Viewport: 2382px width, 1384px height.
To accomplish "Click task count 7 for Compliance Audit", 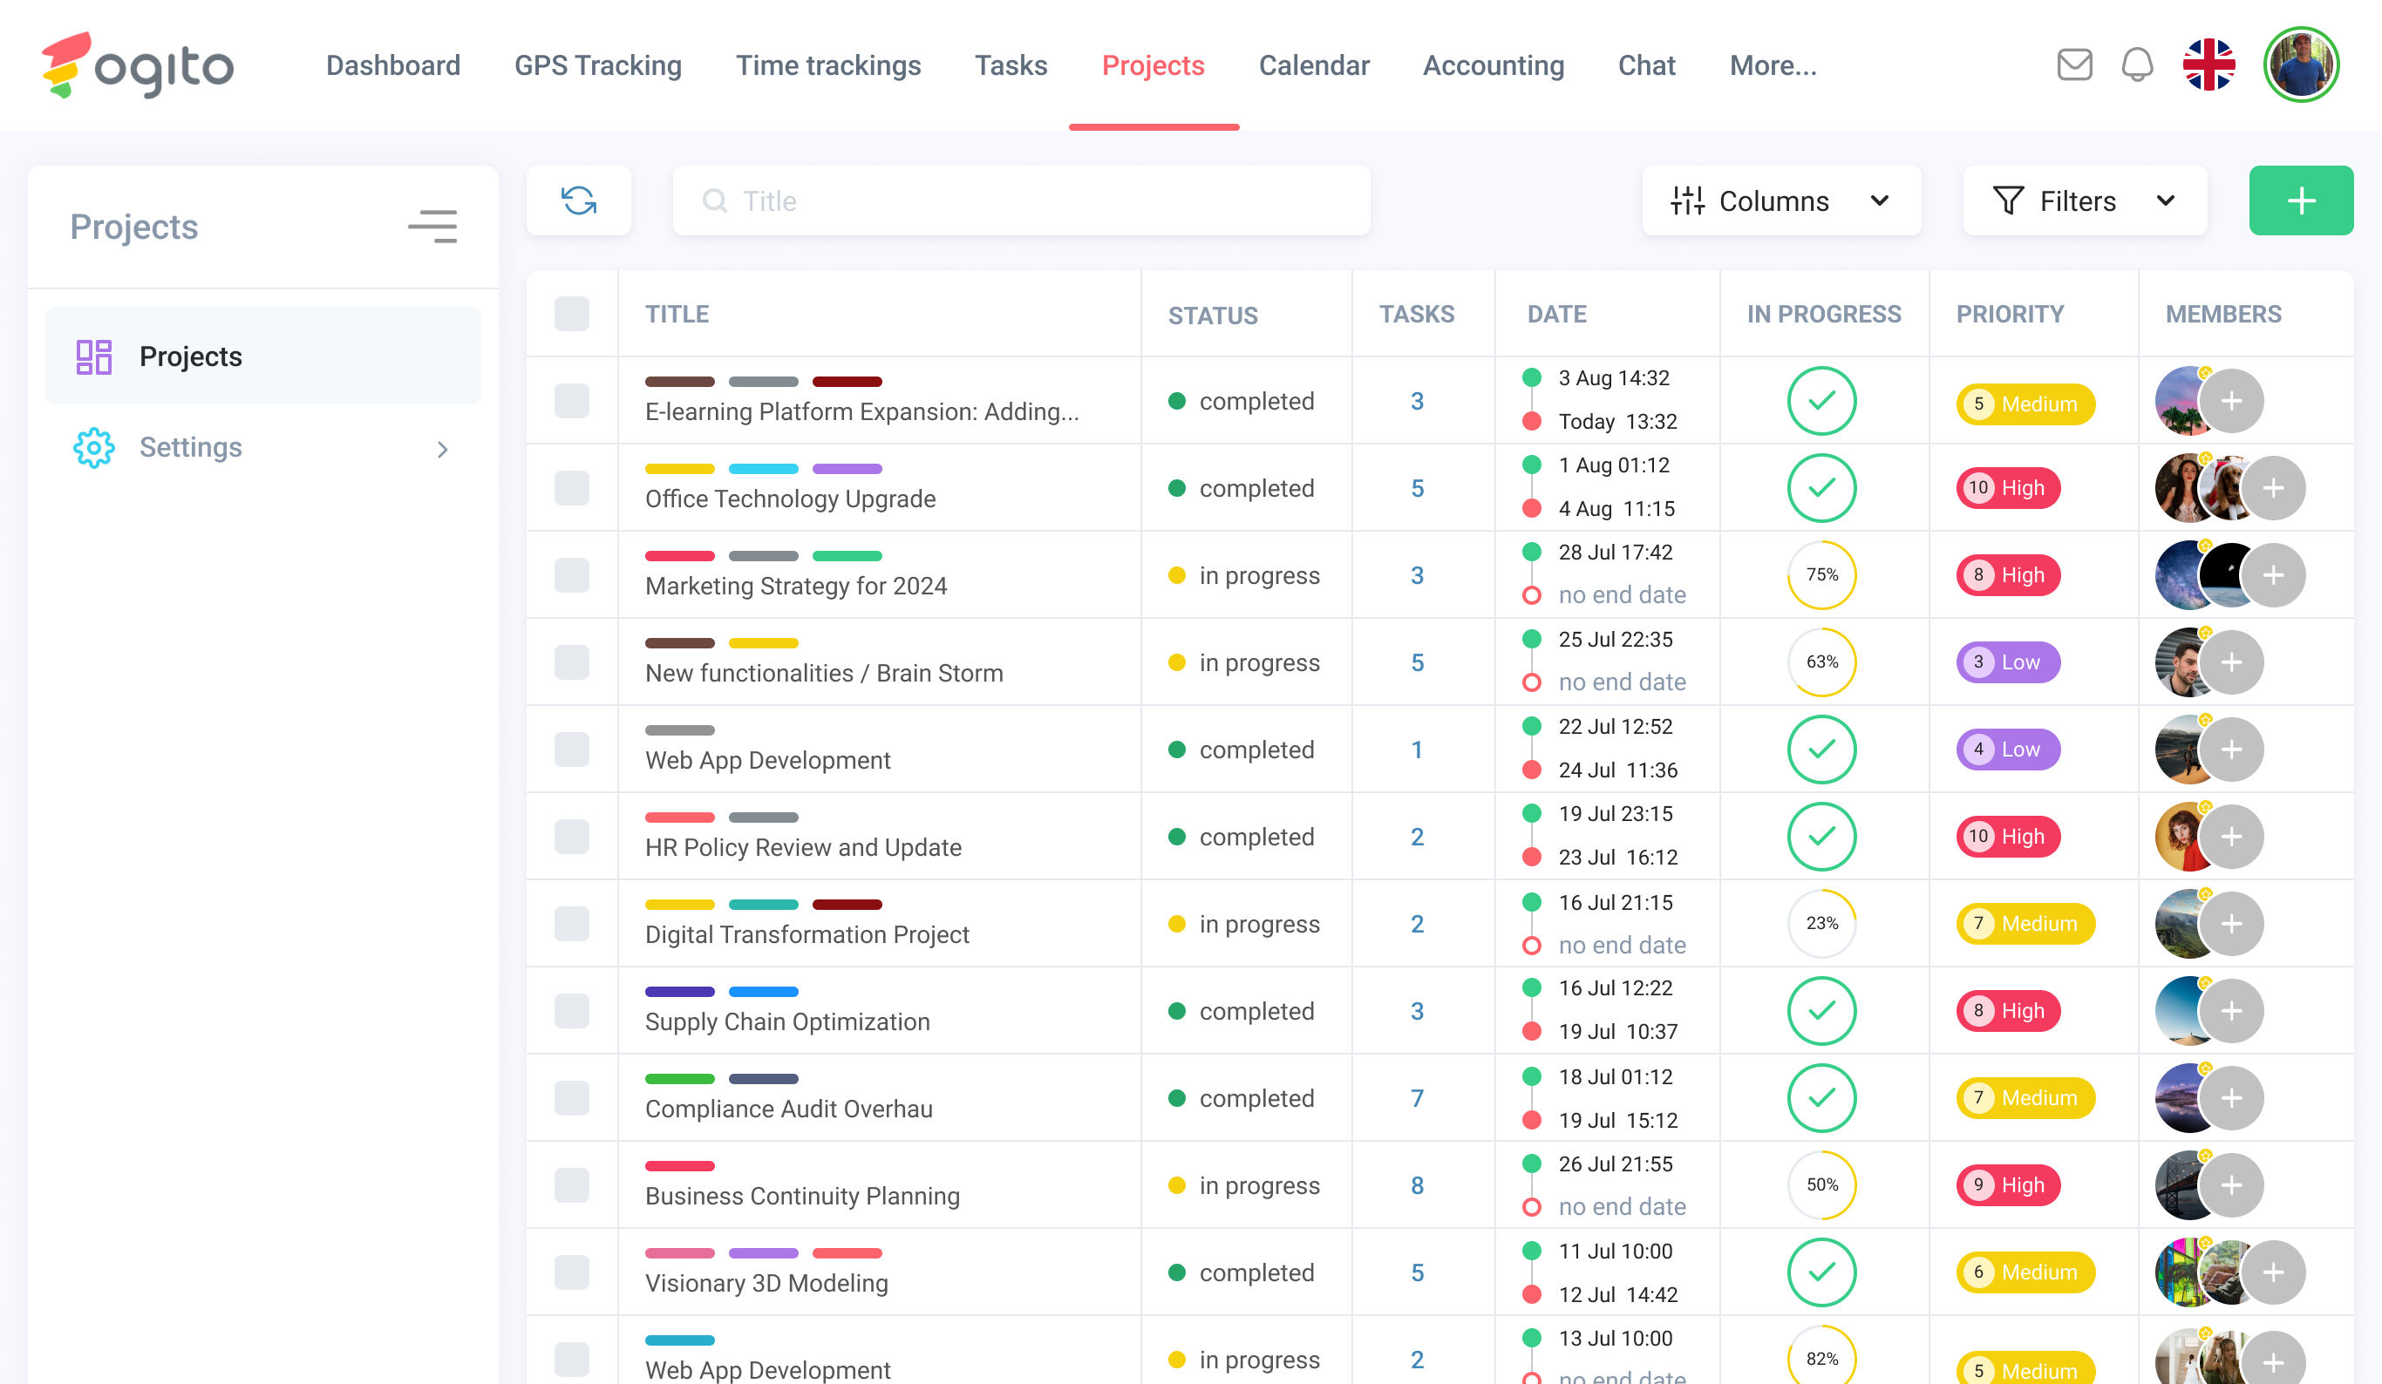I will [1416, 1098].
